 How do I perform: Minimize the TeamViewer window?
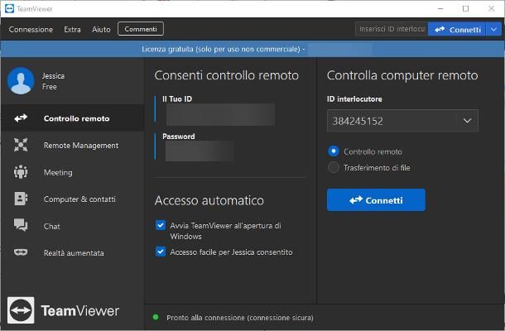click(x=440, y=9)
